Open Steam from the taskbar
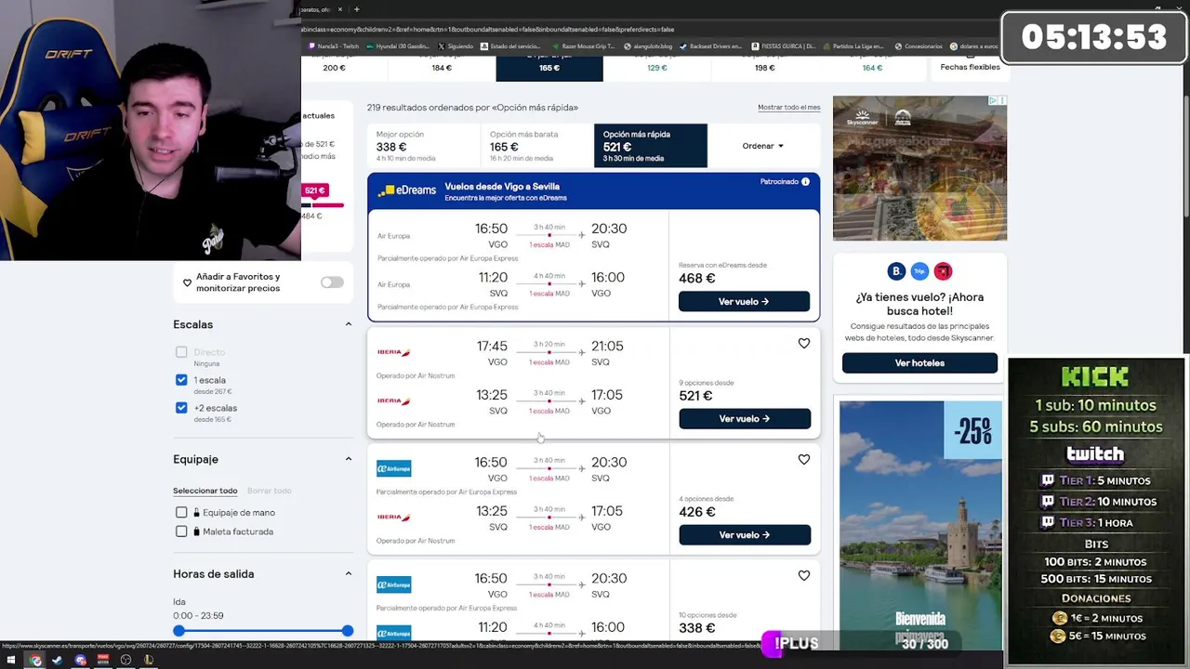 pyautogui.click(x=58, y=660)
